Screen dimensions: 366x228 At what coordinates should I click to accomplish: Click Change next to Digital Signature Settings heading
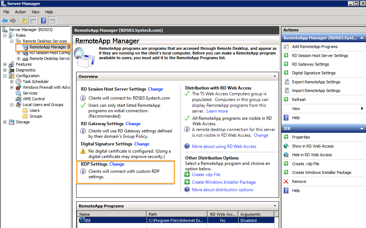coord(142,144)
